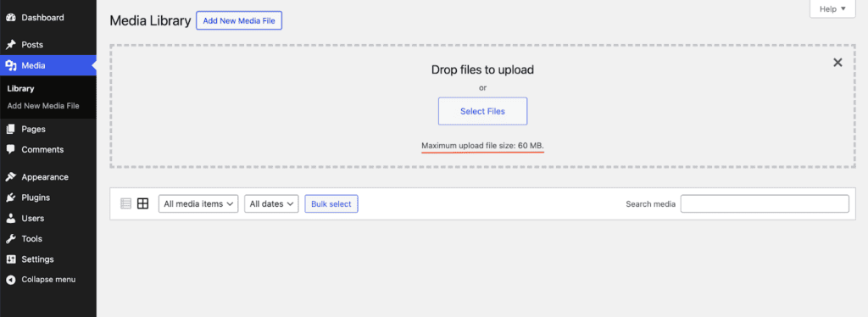Click the Search media label
Screen dimensions: 868x317
[x=650, y=203]
